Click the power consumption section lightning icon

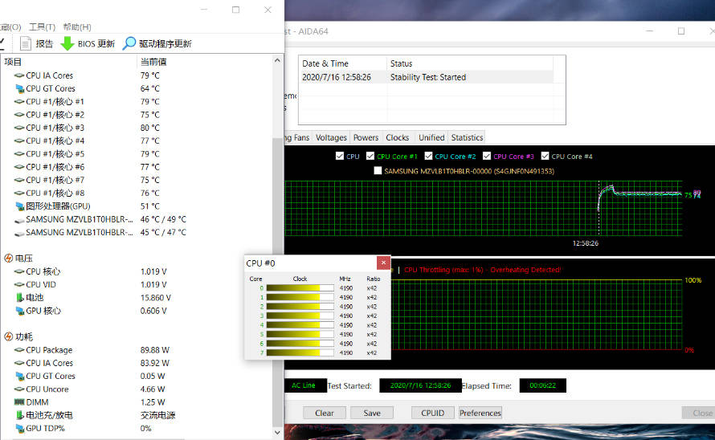8,336
